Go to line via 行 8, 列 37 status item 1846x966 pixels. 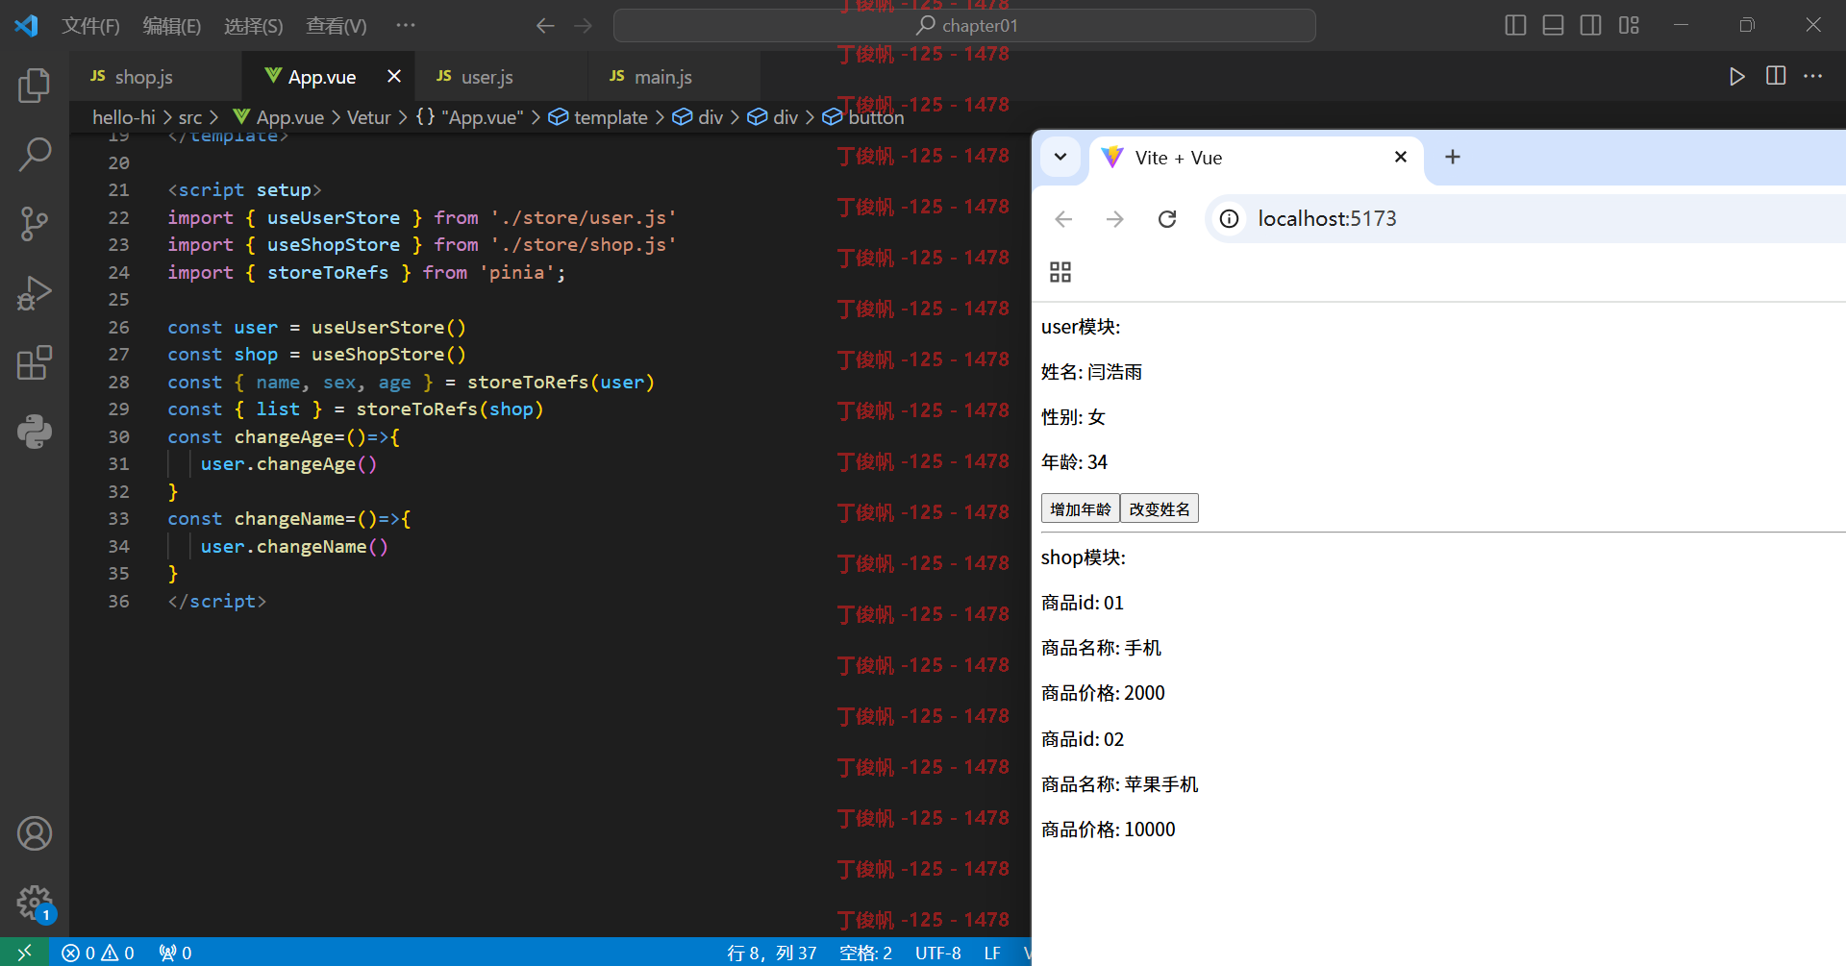pos(771,953)
